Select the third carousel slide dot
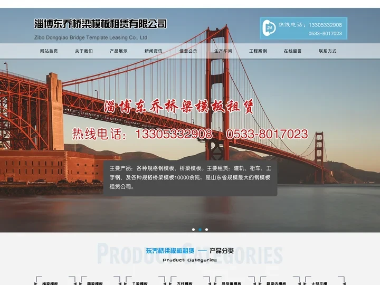The width and height of the screenshot is (380, 285). [x=206, y=230]
